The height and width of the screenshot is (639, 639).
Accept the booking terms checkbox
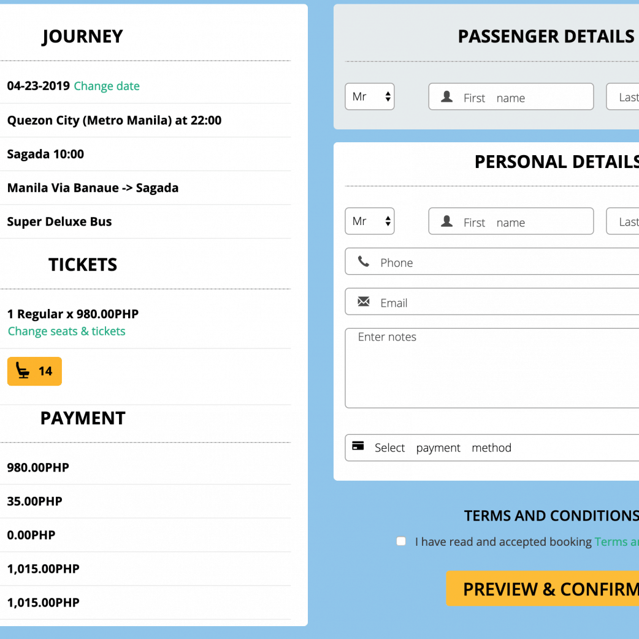pyautogui.click(x=401, y=541)
